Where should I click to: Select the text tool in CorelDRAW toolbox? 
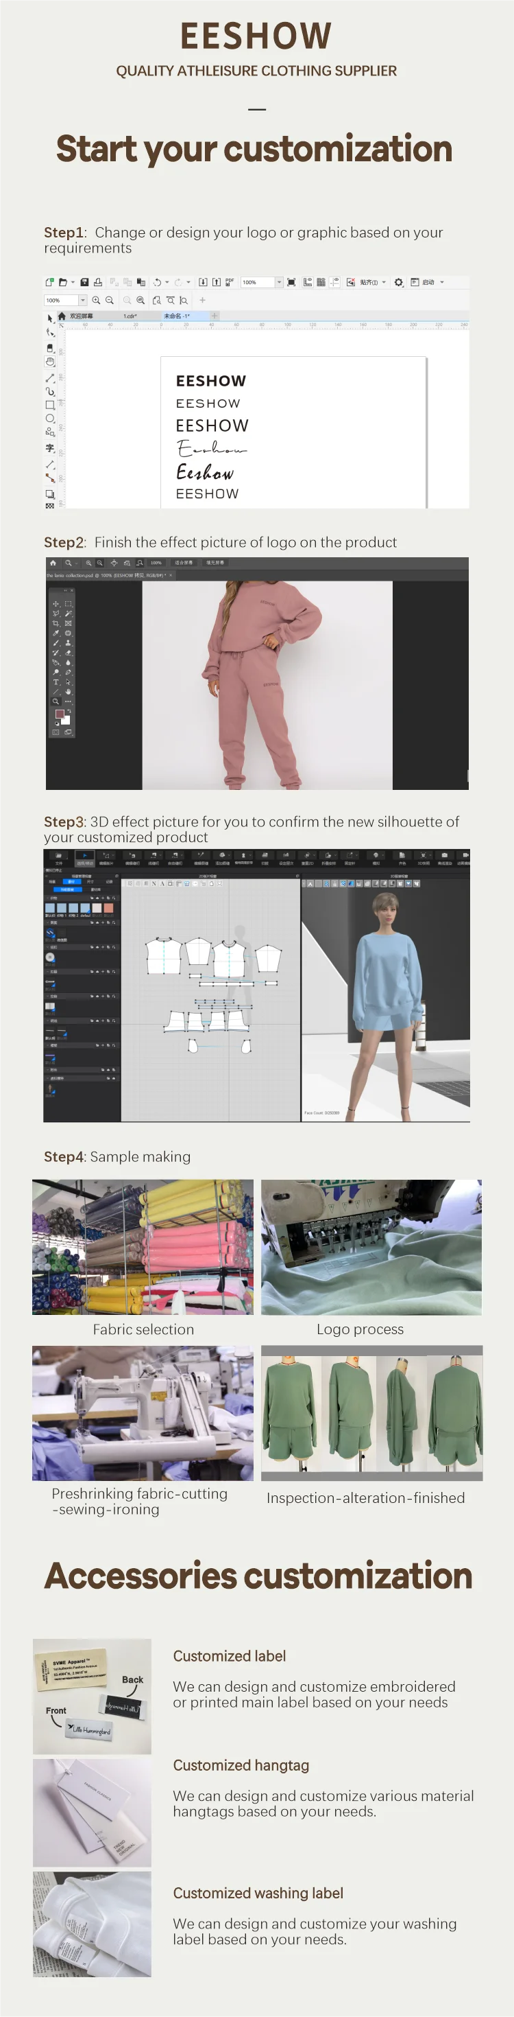50,448
